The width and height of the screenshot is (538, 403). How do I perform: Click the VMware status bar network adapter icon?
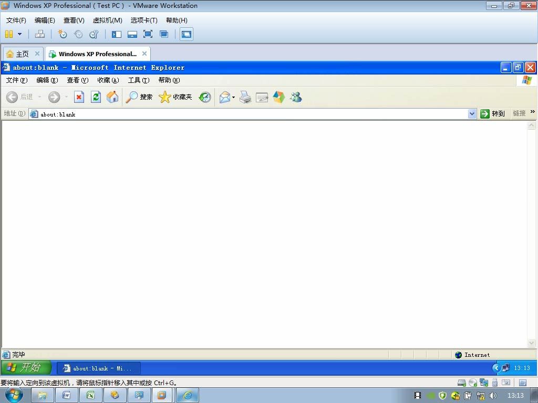click(x=484, y=383)
